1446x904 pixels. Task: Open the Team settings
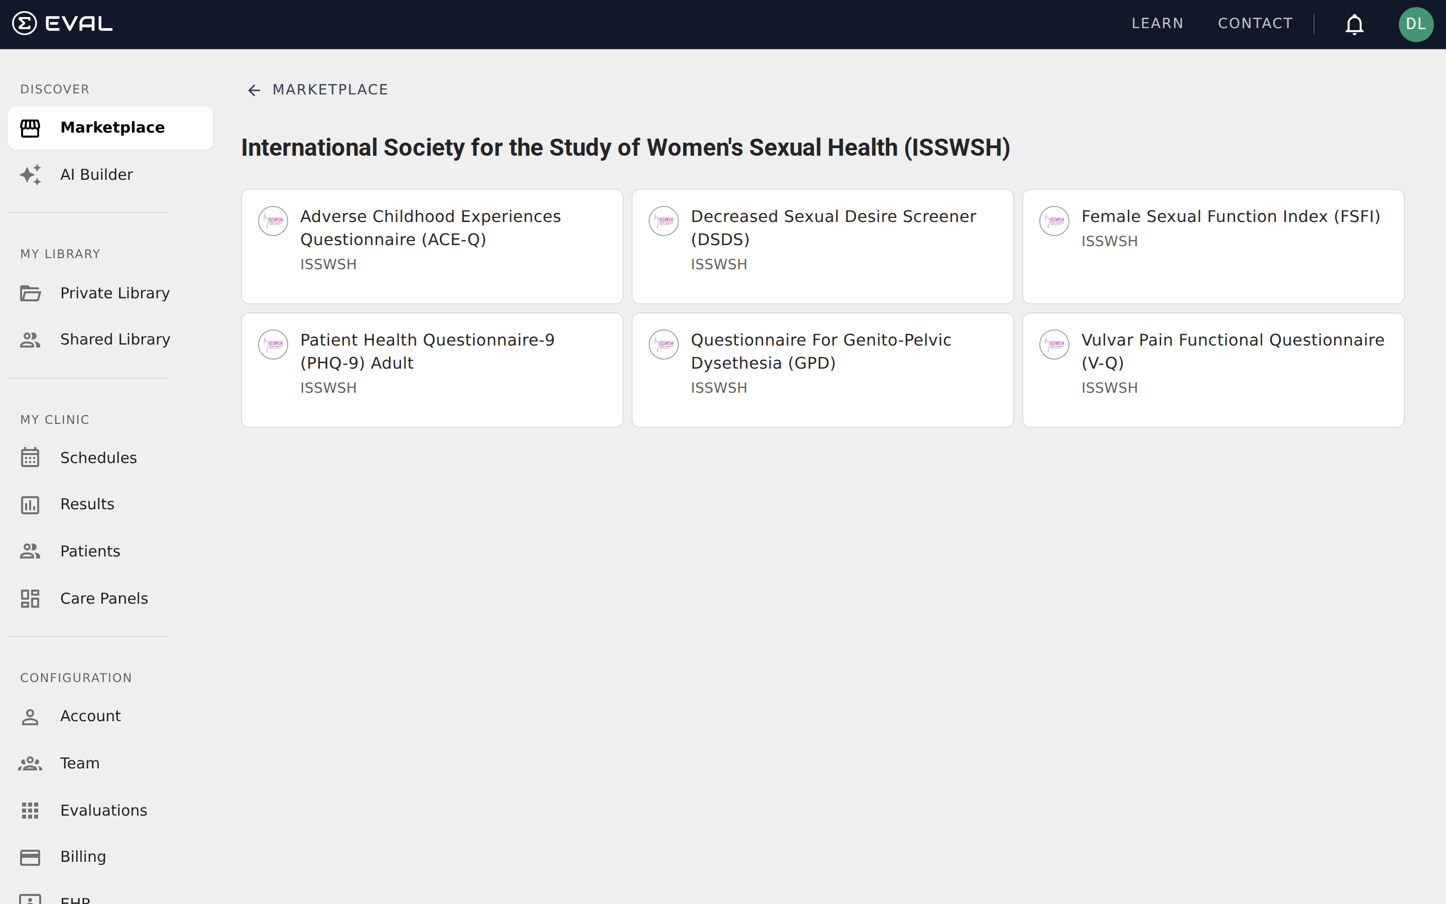[x=79, y=763]
